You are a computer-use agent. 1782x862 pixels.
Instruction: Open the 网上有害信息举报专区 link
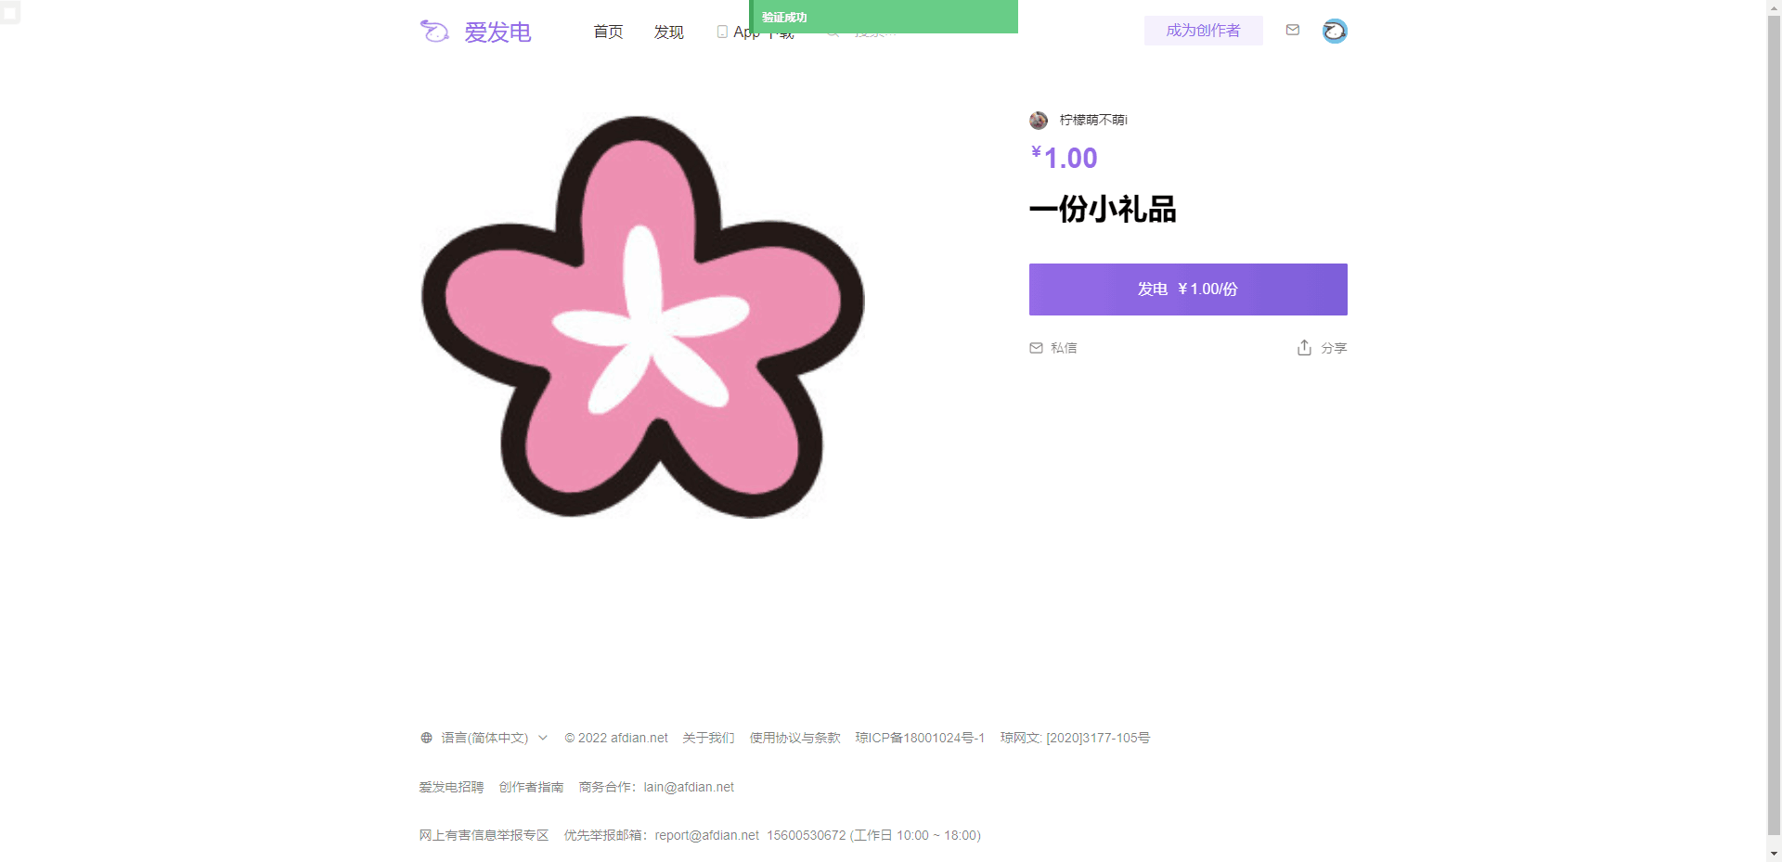pos(484,836)
